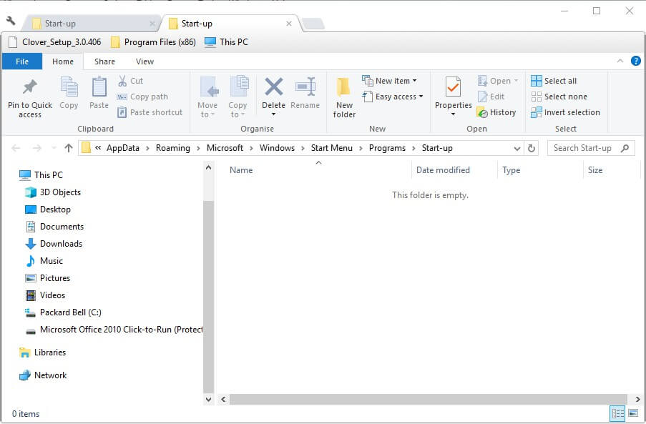Open Packard Bell (C:) drive

click(x=63, y=312)
